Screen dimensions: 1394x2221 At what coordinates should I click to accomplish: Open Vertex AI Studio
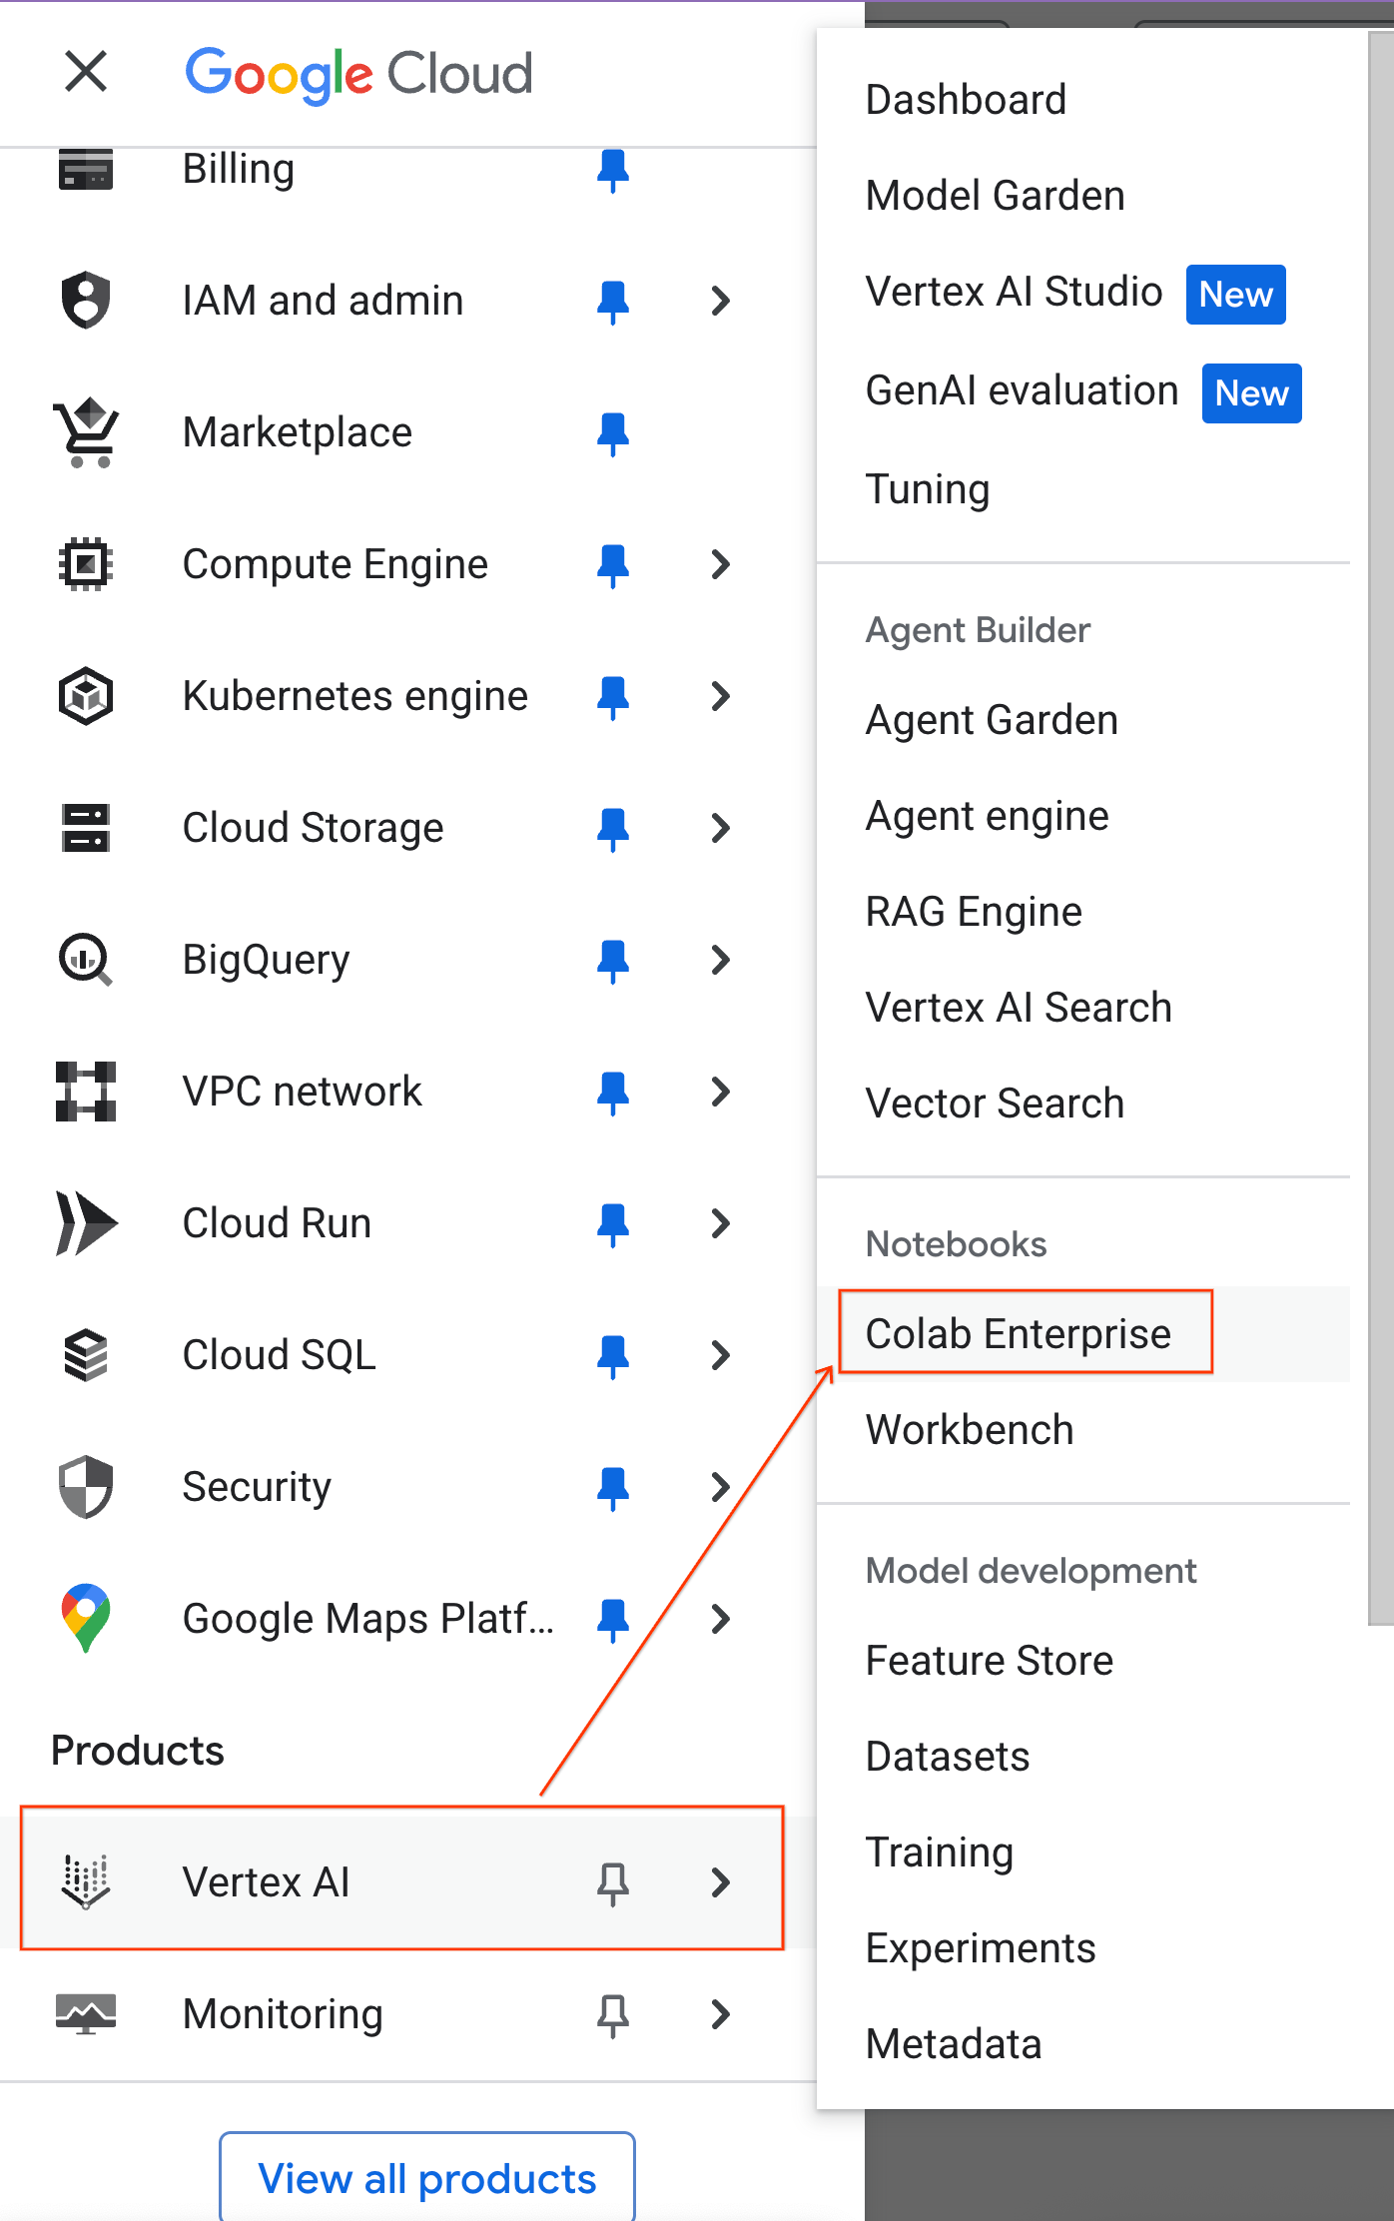click(x=1014, y=292)
